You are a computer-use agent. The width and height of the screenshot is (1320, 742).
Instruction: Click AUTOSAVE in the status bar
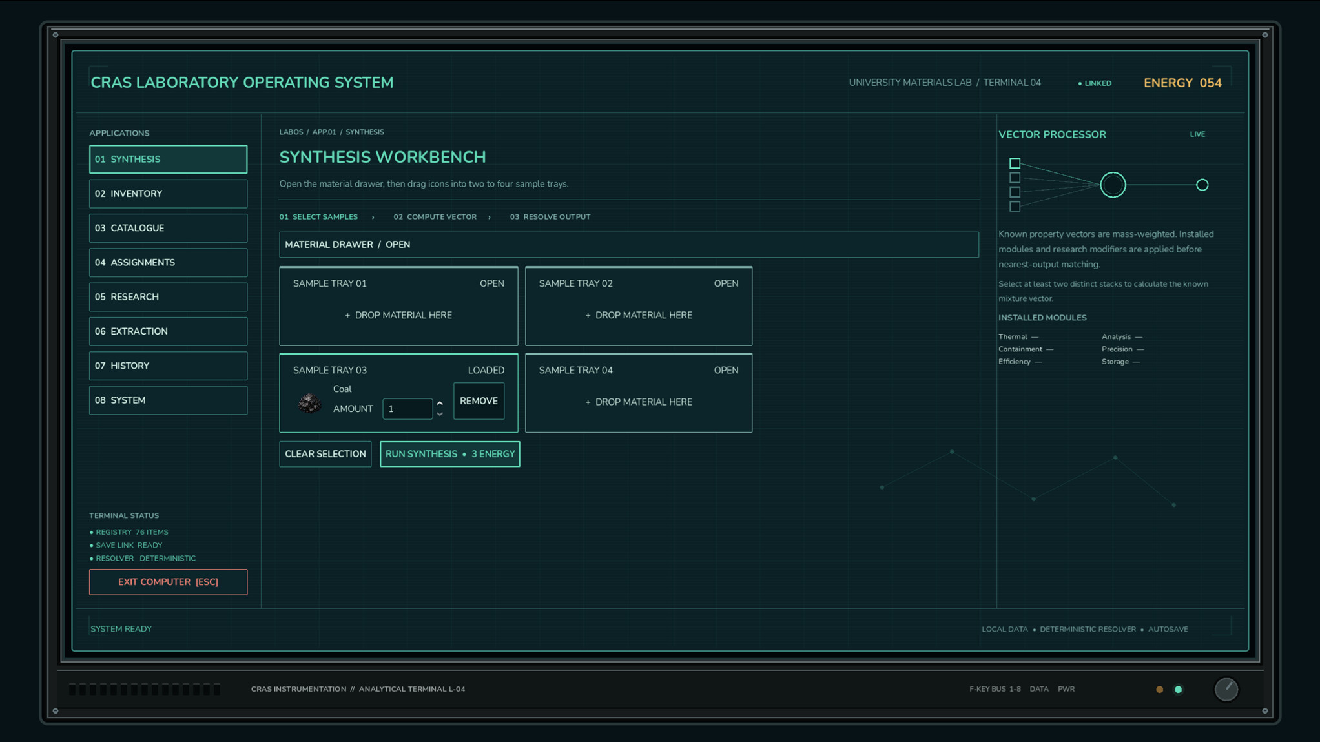[1167, 629]
